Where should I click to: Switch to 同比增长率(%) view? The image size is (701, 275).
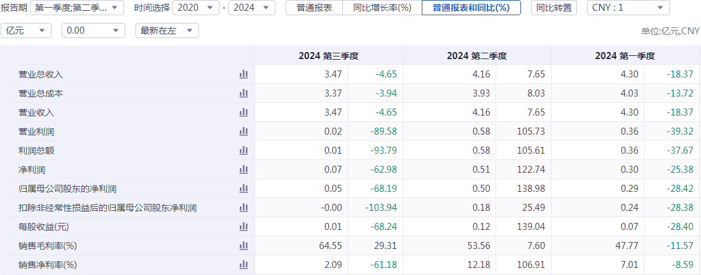(x=382, y=8)
